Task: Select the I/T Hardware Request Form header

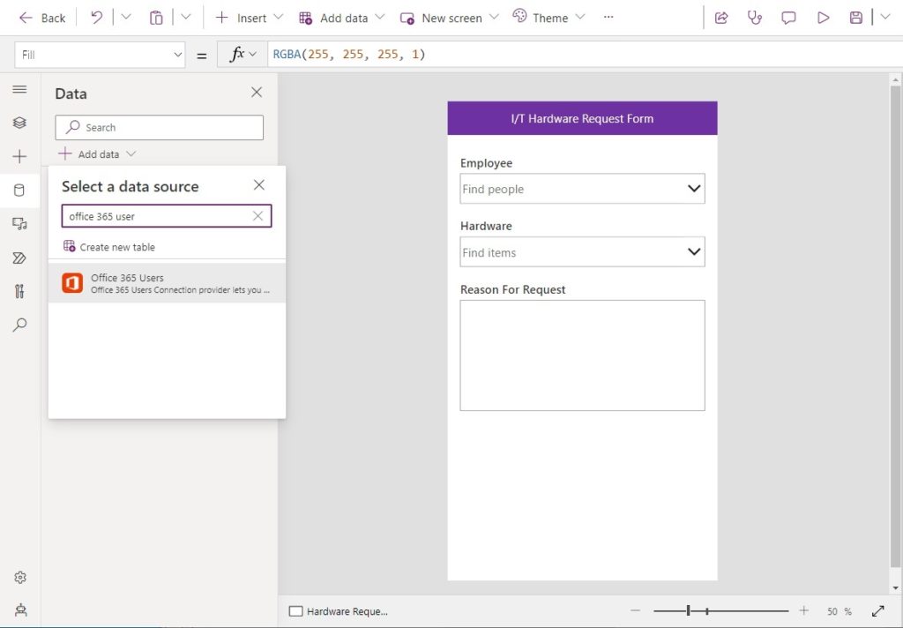Action: [x=582, y=119]
